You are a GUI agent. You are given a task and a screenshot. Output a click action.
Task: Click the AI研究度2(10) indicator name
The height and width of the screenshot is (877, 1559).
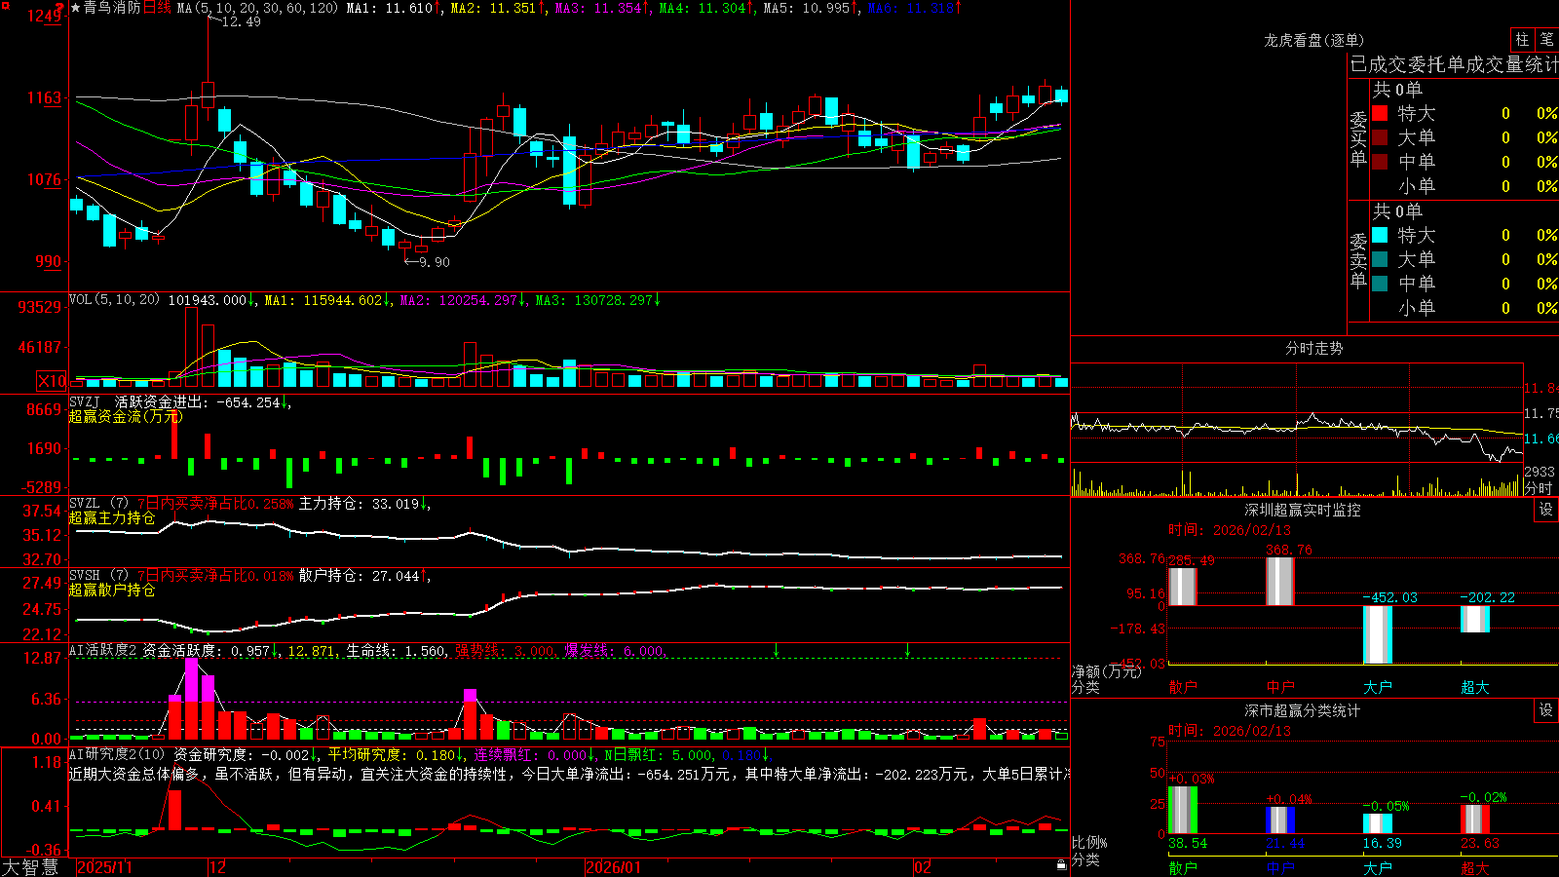(117, 754)
